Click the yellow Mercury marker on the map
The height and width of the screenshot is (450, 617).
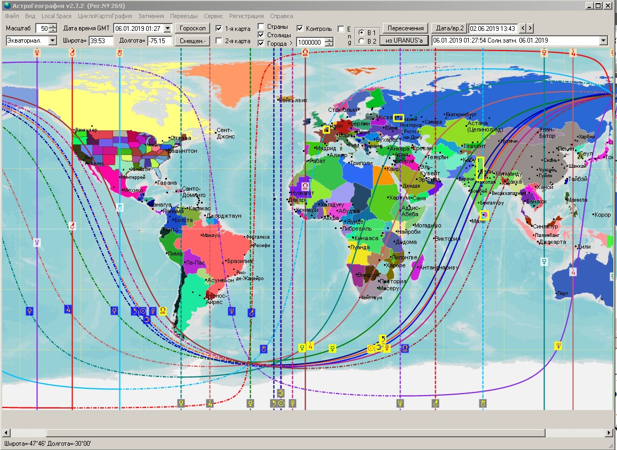[x=332, y=348]
